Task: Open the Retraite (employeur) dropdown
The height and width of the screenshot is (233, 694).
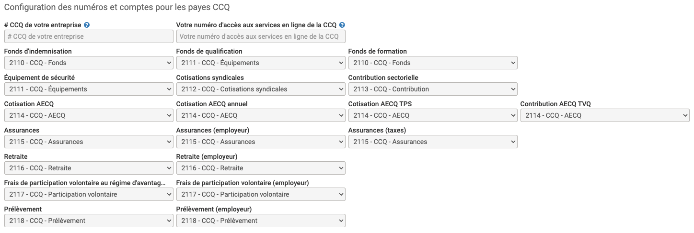Action: pyautogui.click(x=261, y=168)
